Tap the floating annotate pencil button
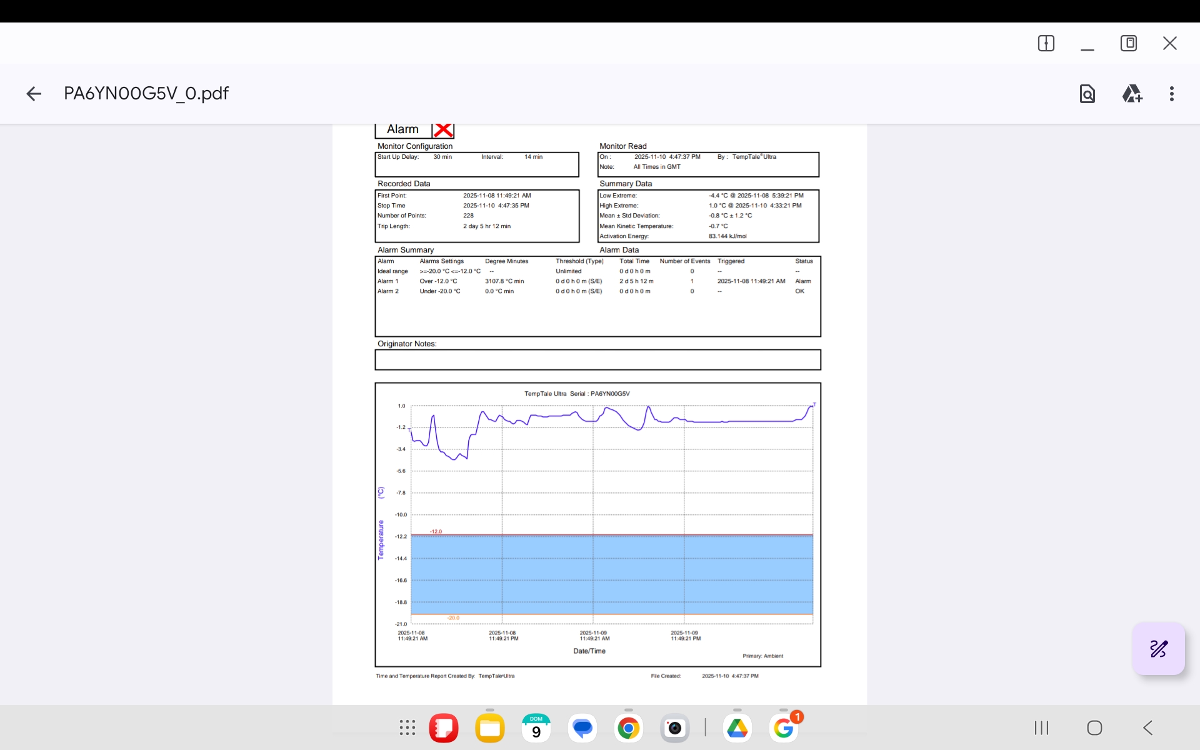1200x750 pixels. point(1158,649)
